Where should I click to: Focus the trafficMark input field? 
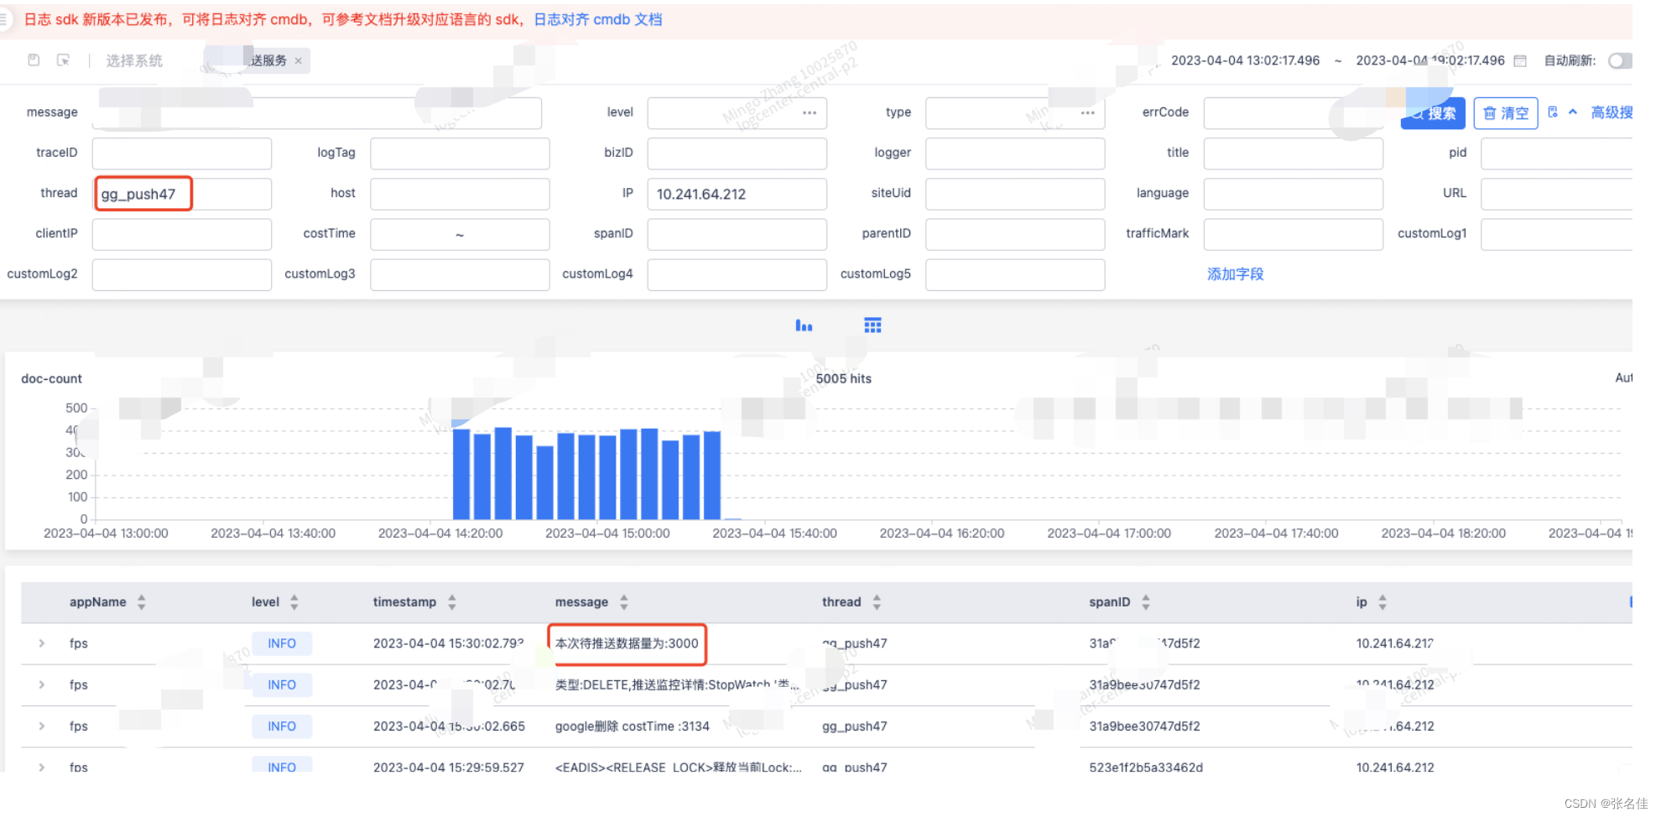[1293, 234]
